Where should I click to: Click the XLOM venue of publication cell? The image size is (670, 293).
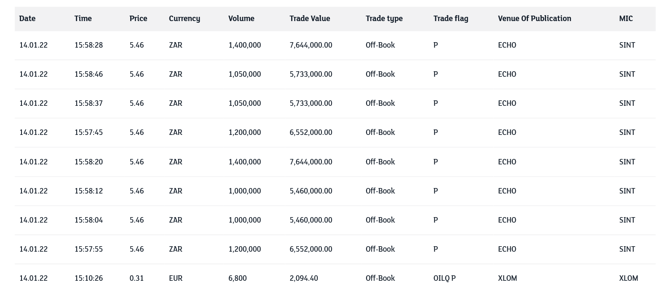[507, 278]
